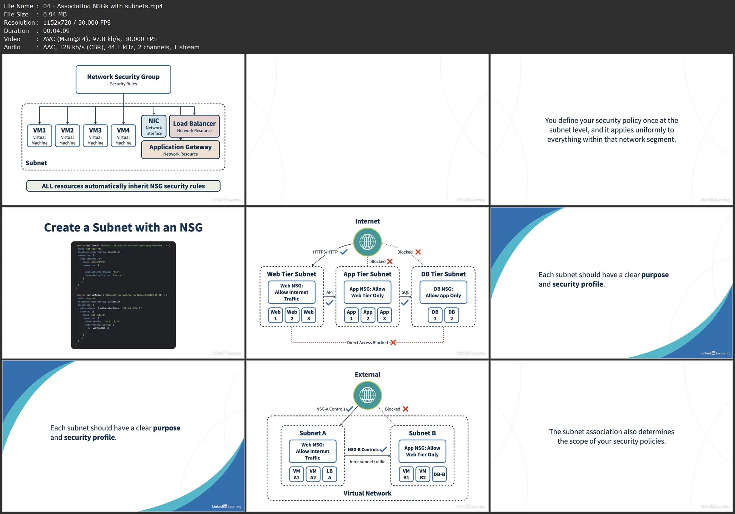Image resolution: width=735 pixels, height=514 pixels.
Task: Click the Internet globe icon
Action: click(367, 242)
